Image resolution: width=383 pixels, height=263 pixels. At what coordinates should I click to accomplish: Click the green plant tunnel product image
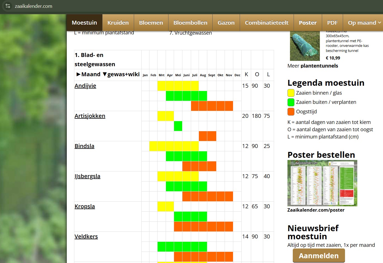coord(305,46)
